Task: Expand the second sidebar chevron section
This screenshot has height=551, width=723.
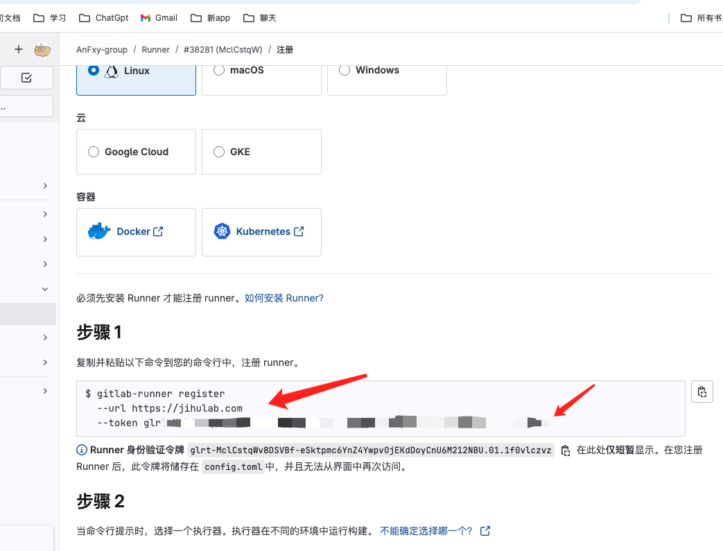Action: click(45, 214)
